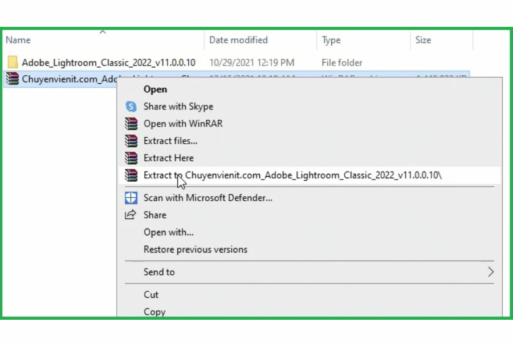The width and height of the screenshot is (513, 342).
Task: Click WinRAR icon beside Extract files
Action: 131,141
